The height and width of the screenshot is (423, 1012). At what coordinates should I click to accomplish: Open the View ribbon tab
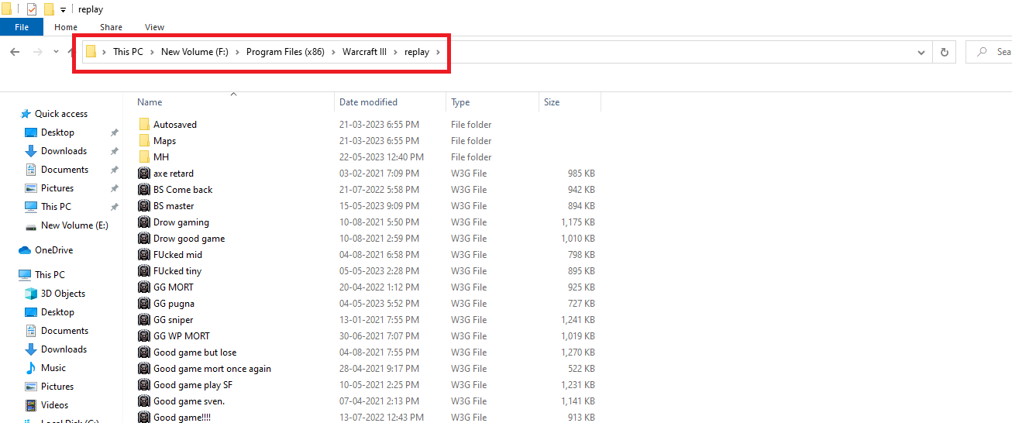[x=154, y=27]
